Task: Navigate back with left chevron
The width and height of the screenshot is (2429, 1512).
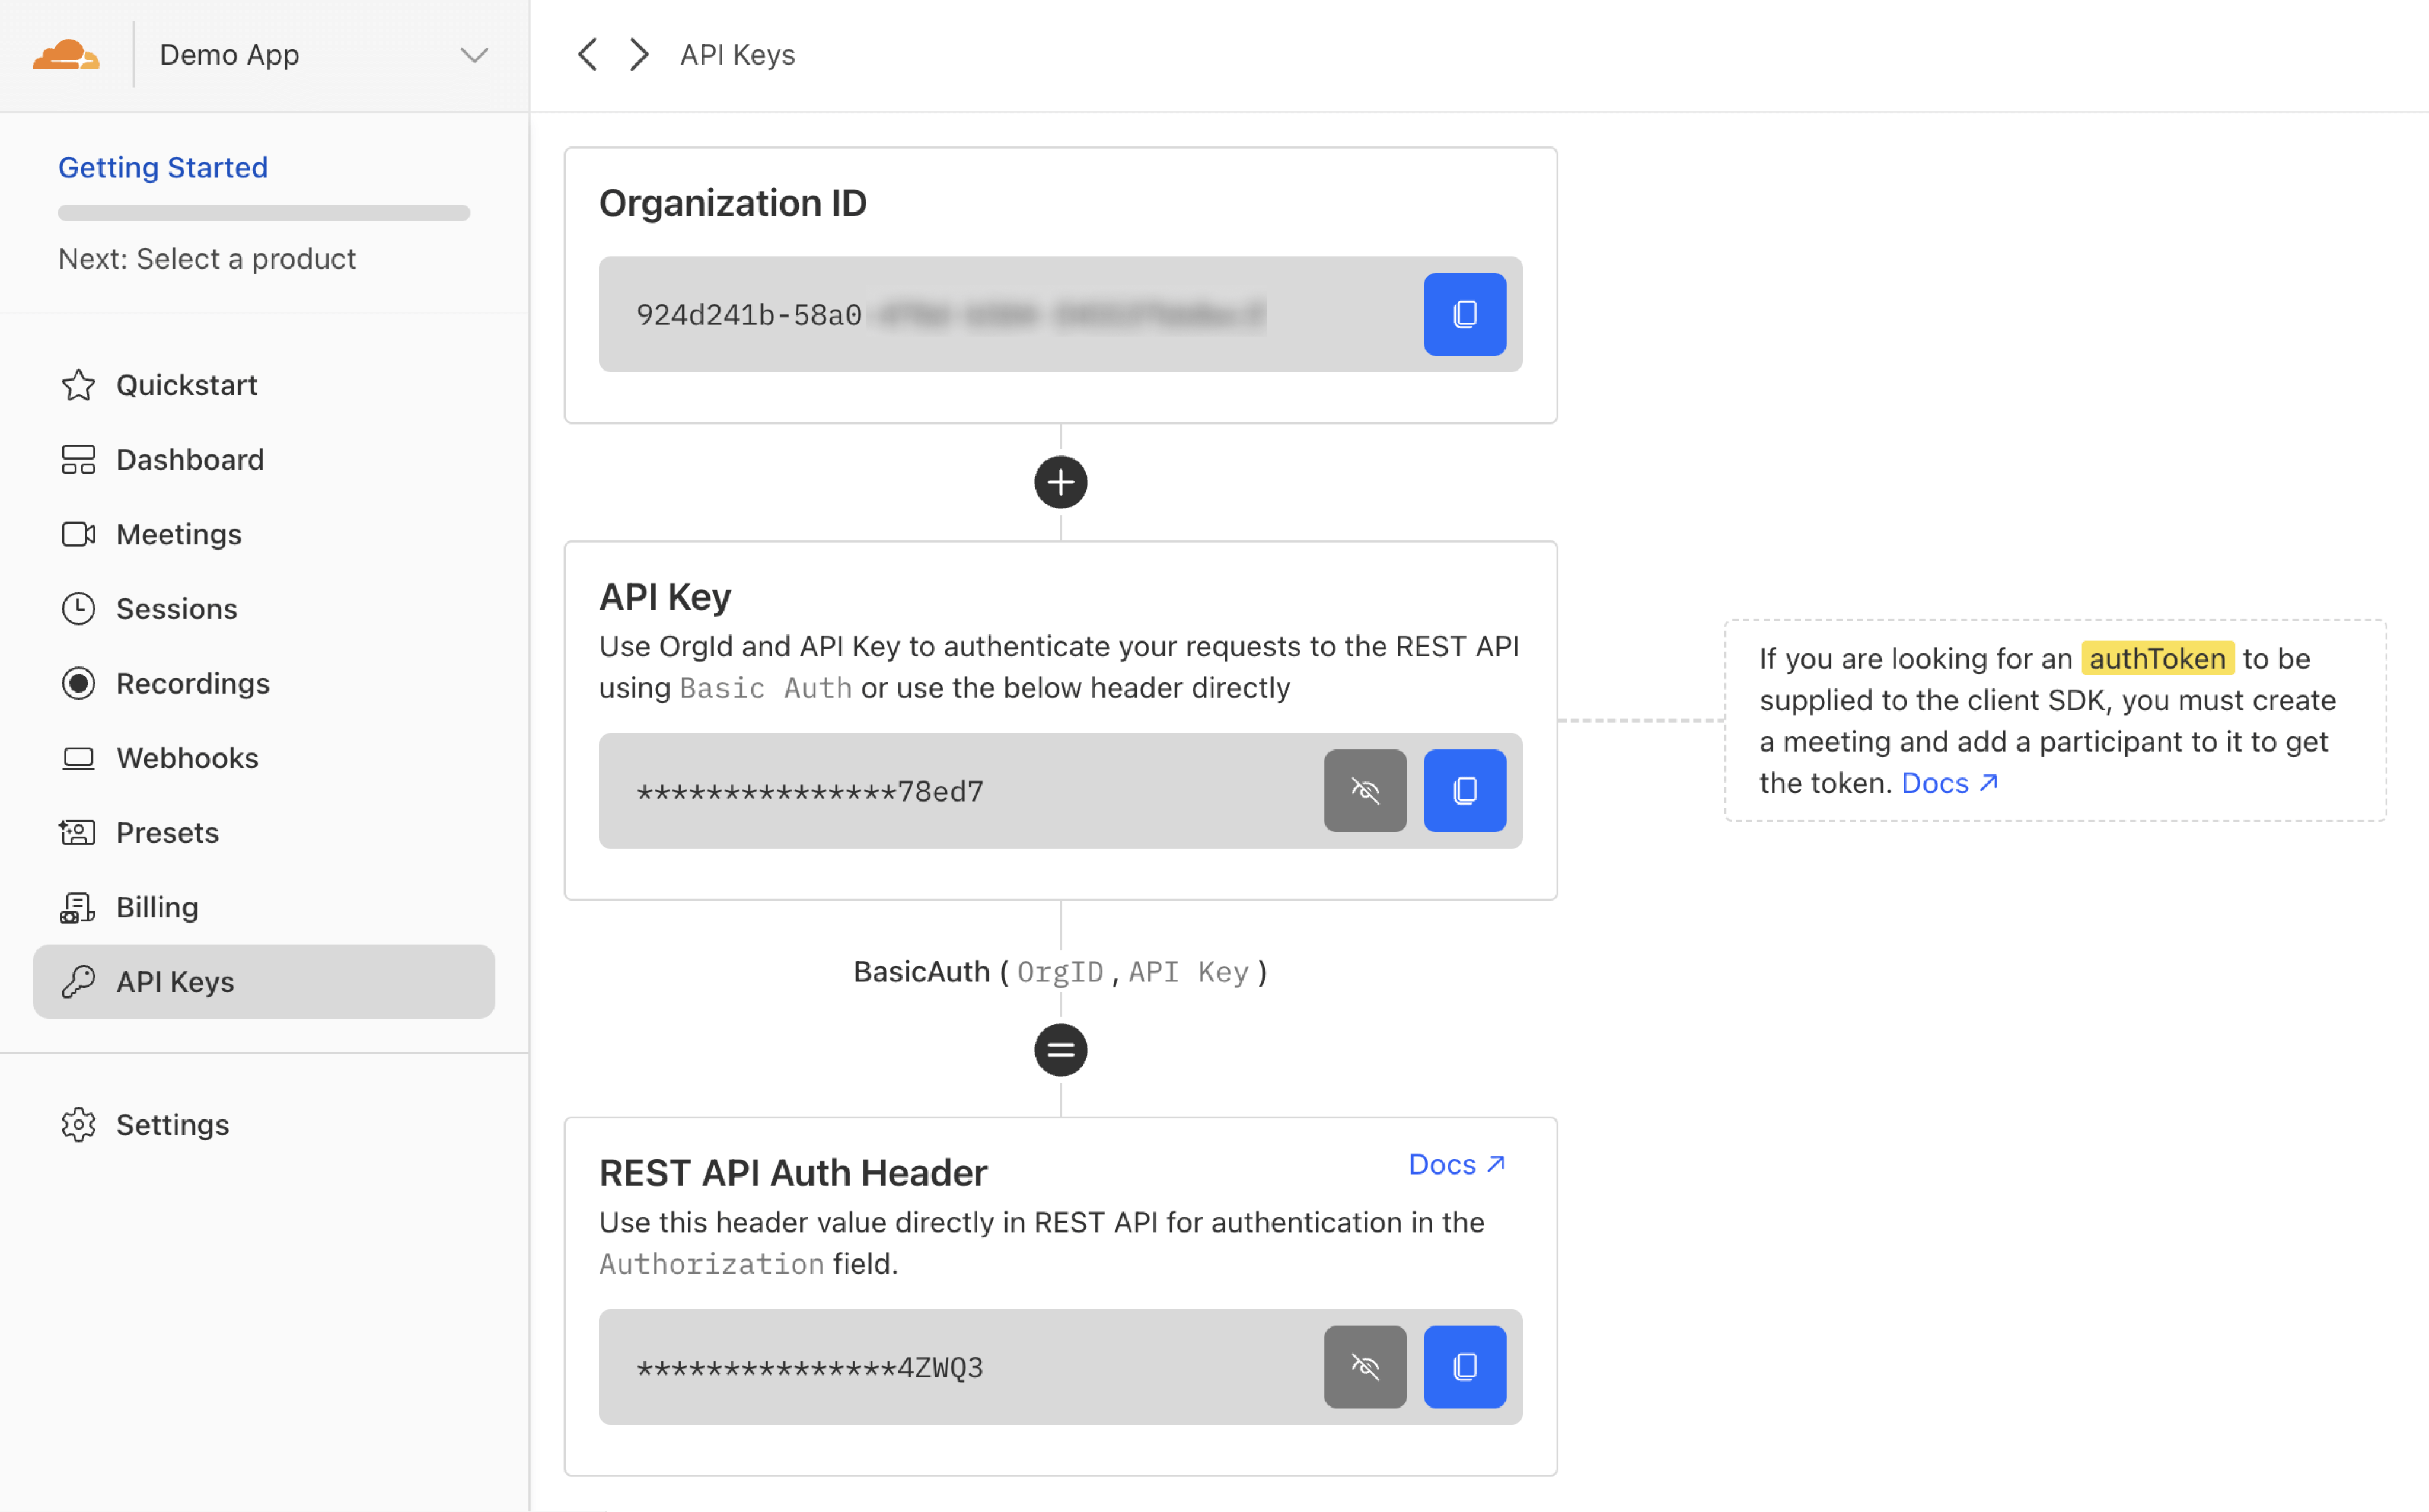Action: point(588,55)
